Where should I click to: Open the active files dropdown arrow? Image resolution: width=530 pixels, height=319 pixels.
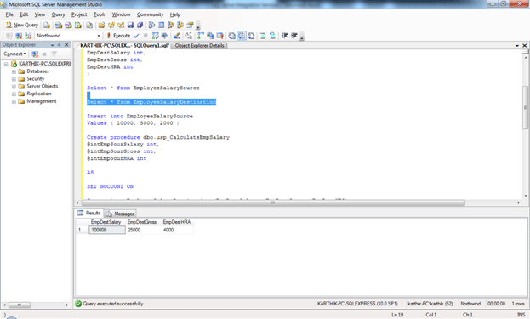pos(517,46)
